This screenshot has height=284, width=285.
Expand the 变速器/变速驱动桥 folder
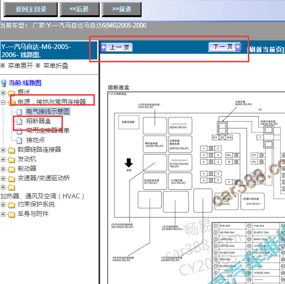tap(3, 178)
